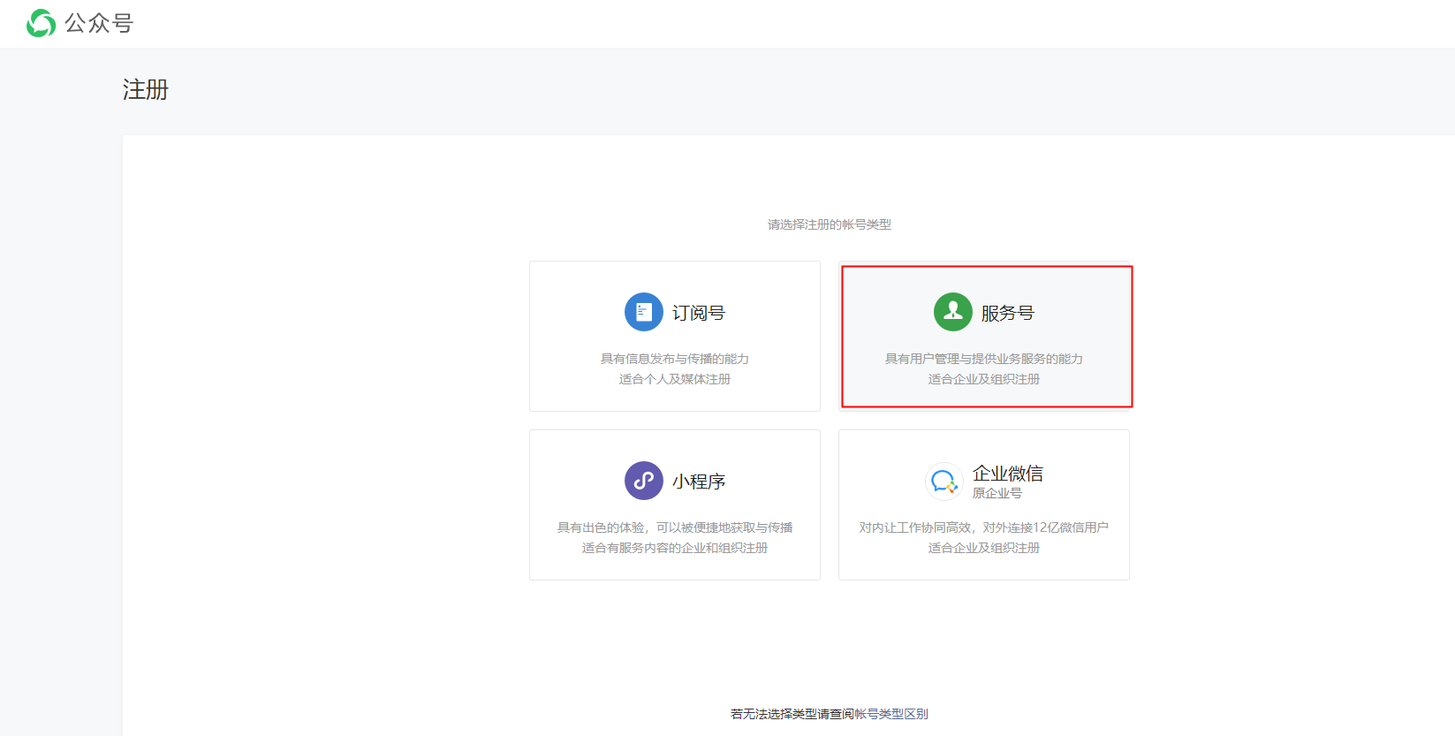Click the 公众号 header text
This screenshot has height=736, width=1455.
[99, 23]
